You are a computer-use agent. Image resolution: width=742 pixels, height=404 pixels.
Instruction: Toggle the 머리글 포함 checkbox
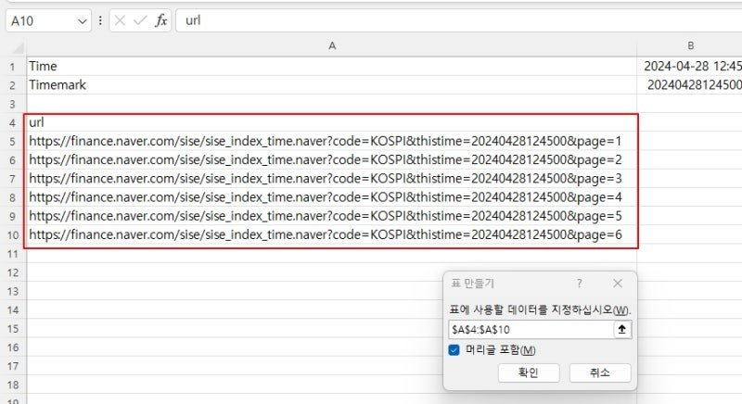click(454, 350)
